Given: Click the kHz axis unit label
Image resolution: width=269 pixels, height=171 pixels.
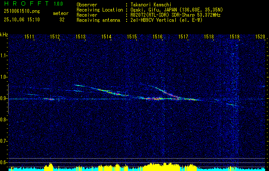Looking at the screenshot, I should [x=4, y=35].
